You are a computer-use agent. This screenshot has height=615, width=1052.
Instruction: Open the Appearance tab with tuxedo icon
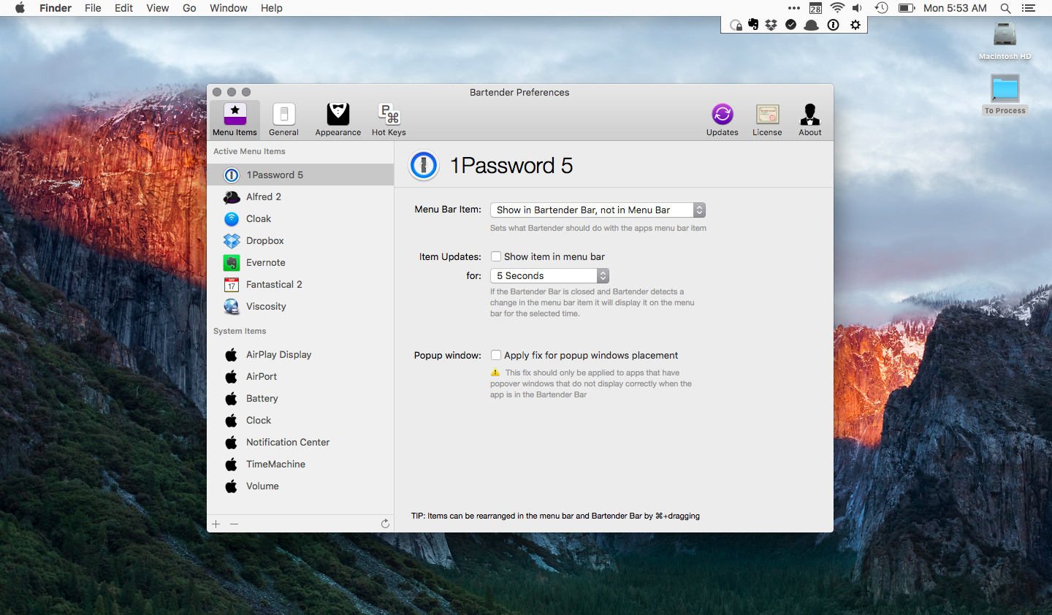(x=338, y=119)
